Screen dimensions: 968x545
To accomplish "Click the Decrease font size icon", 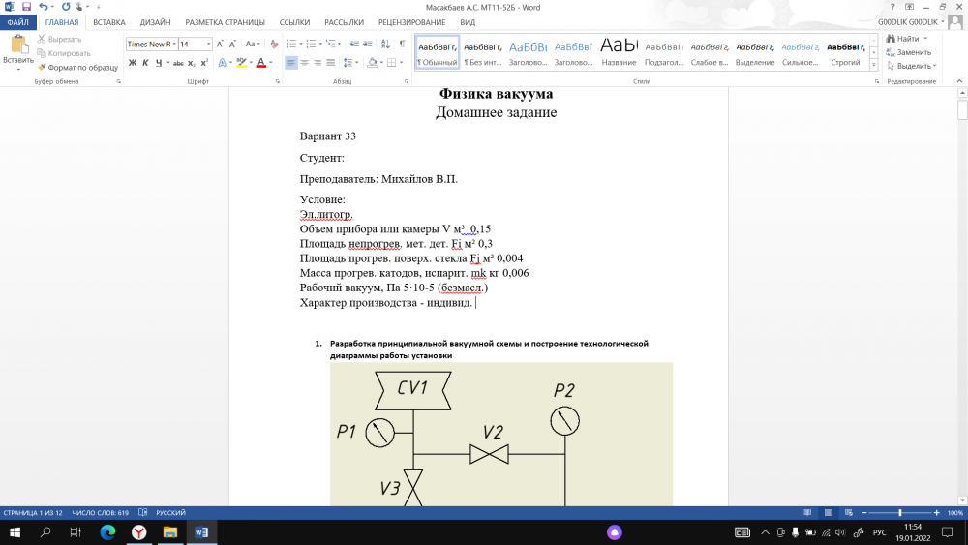I will click(232, 44).
